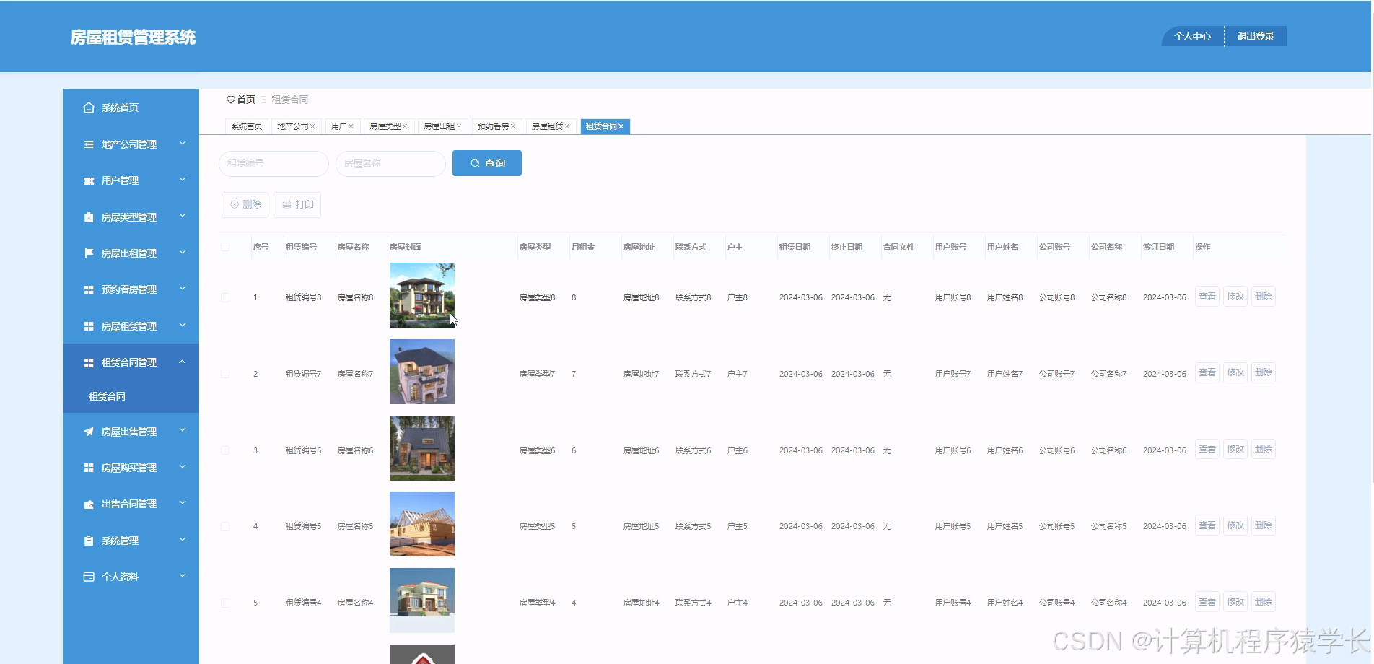Close the active 租赁合同 tab with its x
The height and width of the screenshot is (664, 1374).
(621, 126)
